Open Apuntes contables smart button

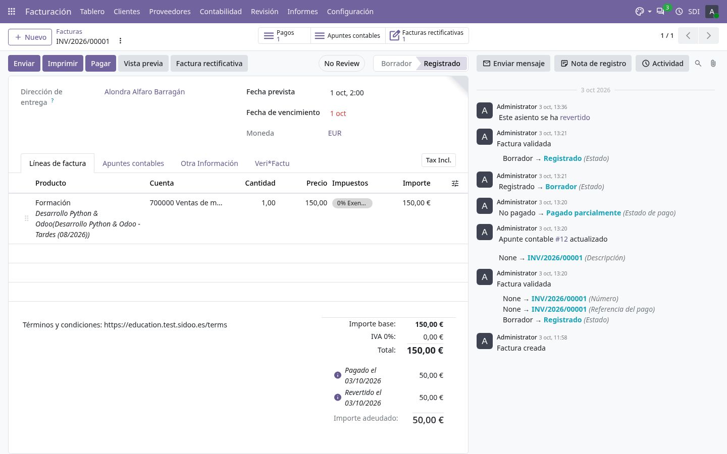(x=348, y=35)
